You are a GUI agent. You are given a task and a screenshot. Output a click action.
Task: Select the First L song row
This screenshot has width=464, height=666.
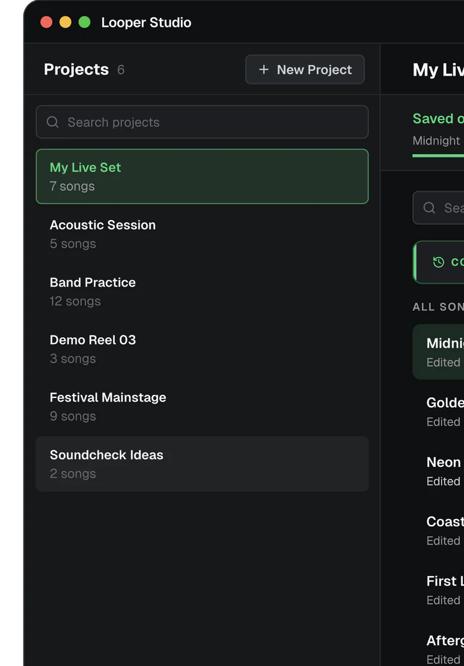(438, 589)
